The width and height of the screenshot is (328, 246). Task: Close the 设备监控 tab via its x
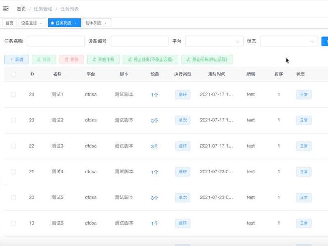(x=41, y=23)
